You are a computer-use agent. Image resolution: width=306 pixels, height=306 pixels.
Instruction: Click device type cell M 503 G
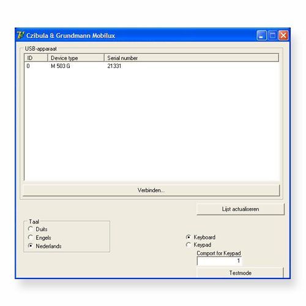(61, 66)
